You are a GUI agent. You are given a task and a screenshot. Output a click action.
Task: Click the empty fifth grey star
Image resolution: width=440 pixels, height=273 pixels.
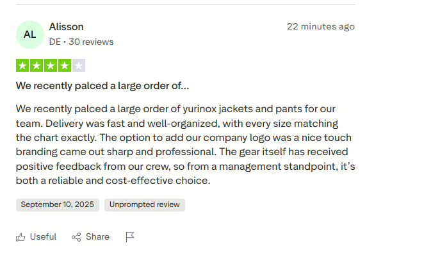79,65
